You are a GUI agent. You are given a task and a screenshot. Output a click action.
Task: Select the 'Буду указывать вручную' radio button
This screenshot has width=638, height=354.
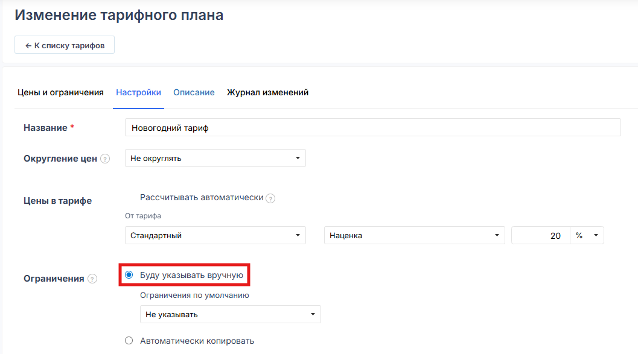click(129, 275)
